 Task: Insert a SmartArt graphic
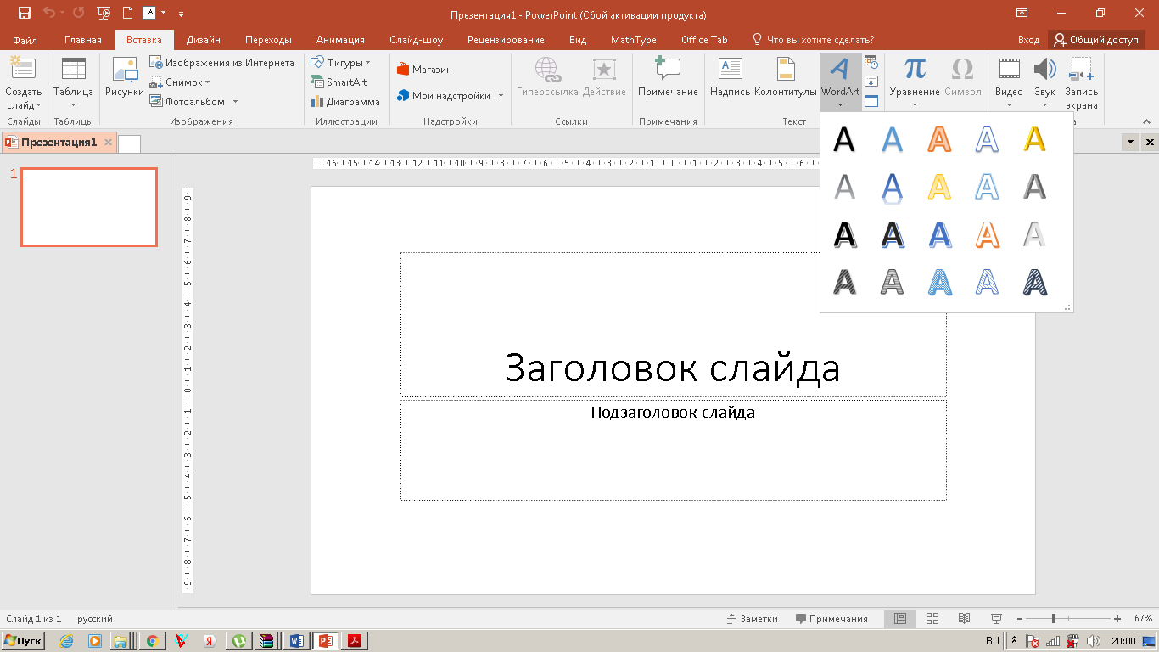point(339,82)
